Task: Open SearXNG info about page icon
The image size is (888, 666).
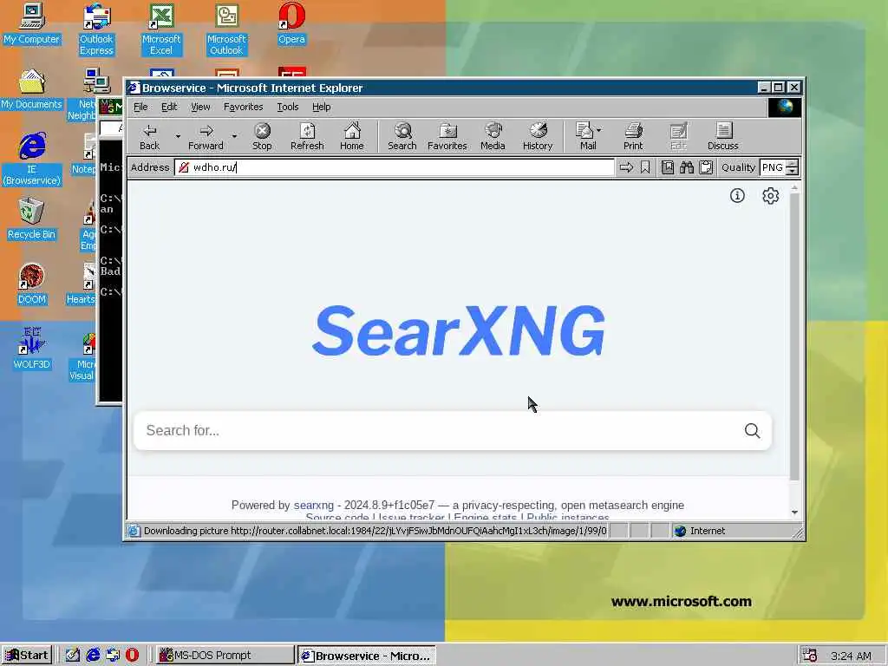Action: click(737, 195)
